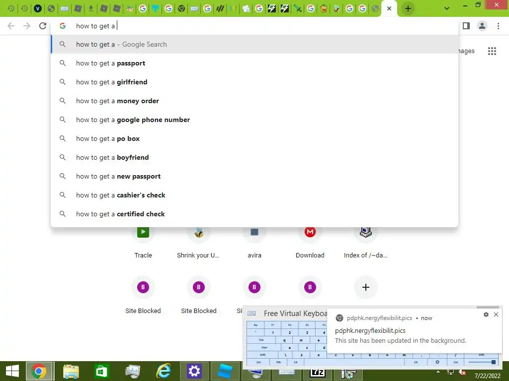This screenshot has height=381, width=509.
Task: Open the Chrome profile avatar
Action: pos(482,26)
